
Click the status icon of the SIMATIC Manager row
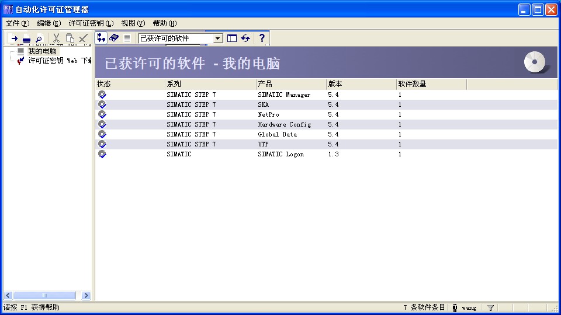[x=102, y=94]
